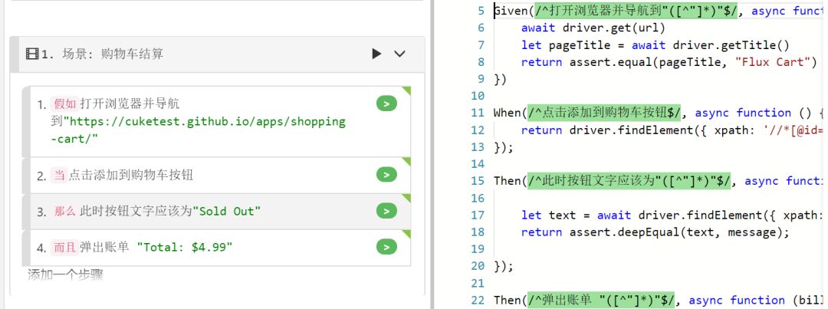Click the 当 keyword tag in step 2

(59, 175)
